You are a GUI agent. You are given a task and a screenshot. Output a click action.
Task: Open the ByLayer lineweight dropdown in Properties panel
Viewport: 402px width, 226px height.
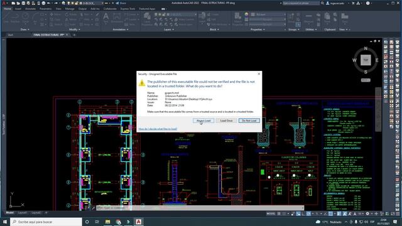pyautogui.click(x=267, y=19)
